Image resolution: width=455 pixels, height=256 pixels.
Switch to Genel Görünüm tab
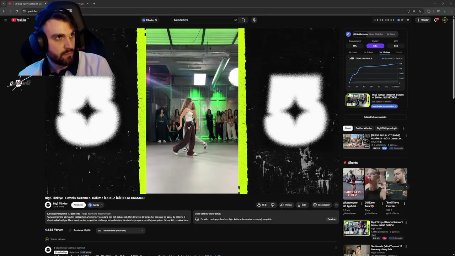click(376, 34)
